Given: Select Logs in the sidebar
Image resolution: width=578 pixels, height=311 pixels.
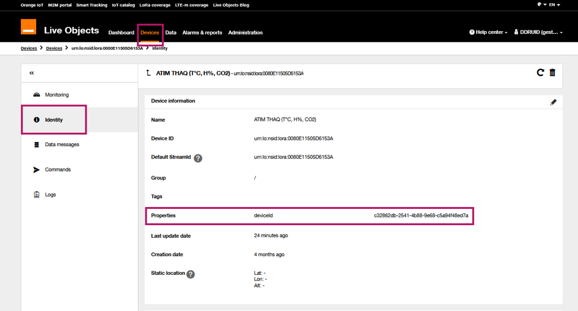Looking at the screenshot, I should 50,195.
